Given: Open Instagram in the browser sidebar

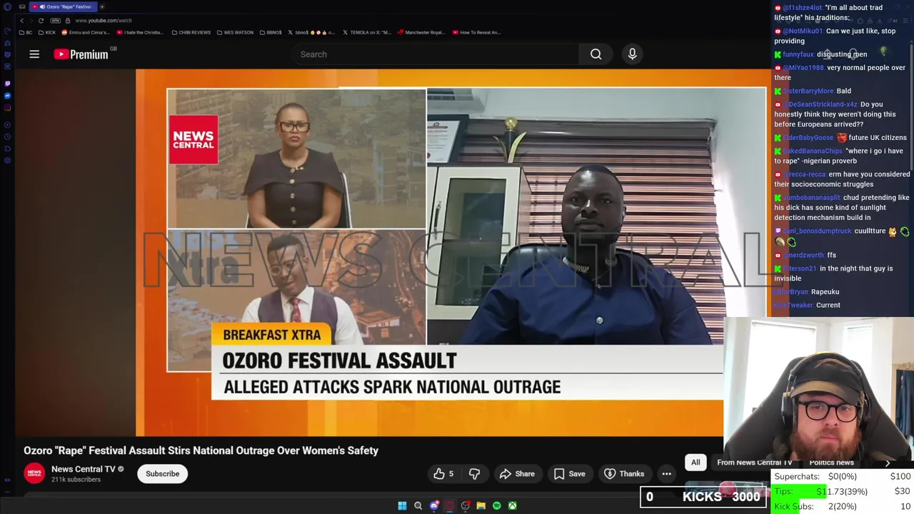Looking at the screenshot, I should [x=8, y=108].
